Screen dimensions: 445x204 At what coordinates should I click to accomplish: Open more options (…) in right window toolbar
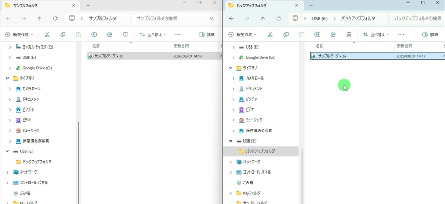401,35
